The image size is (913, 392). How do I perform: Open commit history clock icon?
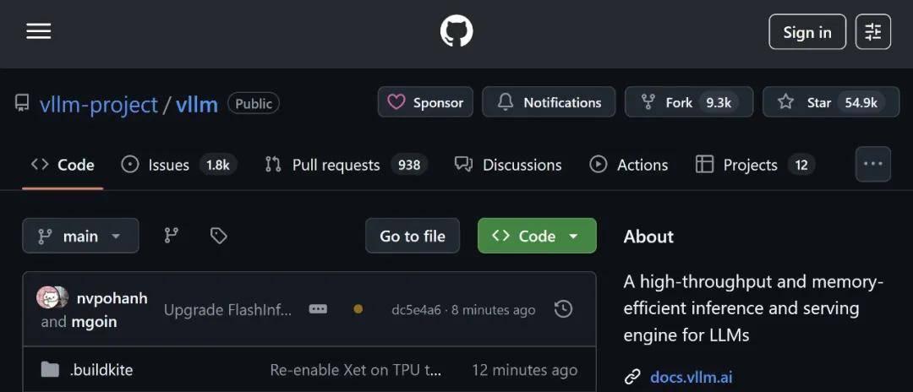(x=563, y=309)
